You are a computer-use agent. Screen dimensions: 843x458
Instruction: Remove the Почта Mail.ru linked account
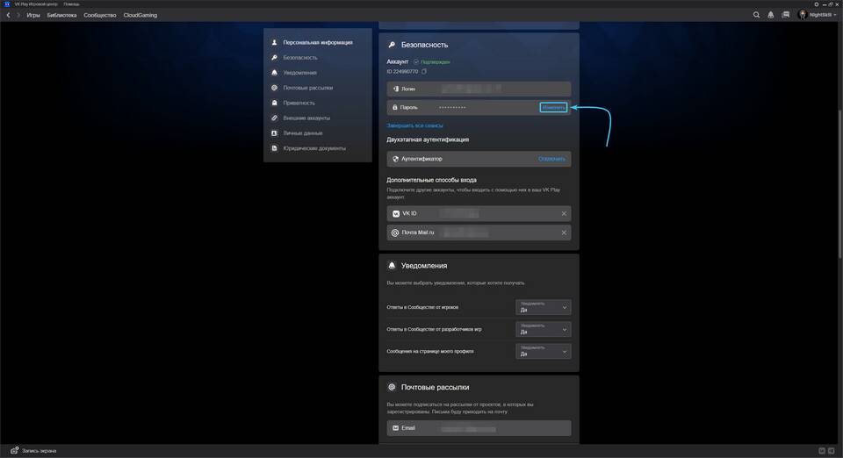click(564, 233)
